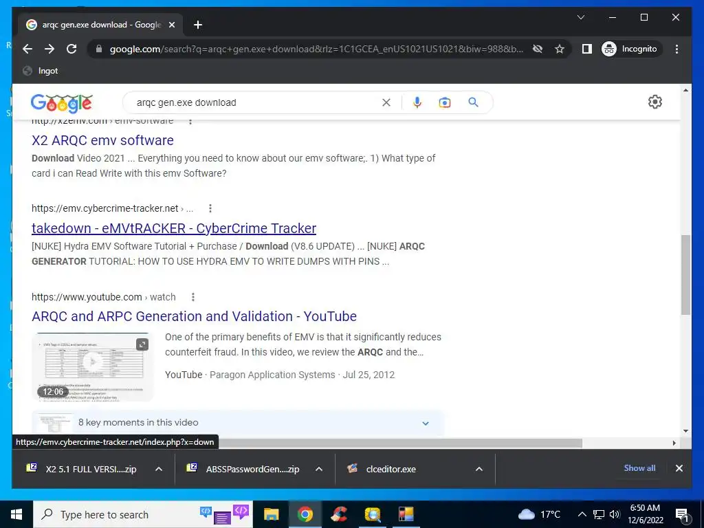Click the address bar URL
704x528 pixels.
click(x=316, y=49)
